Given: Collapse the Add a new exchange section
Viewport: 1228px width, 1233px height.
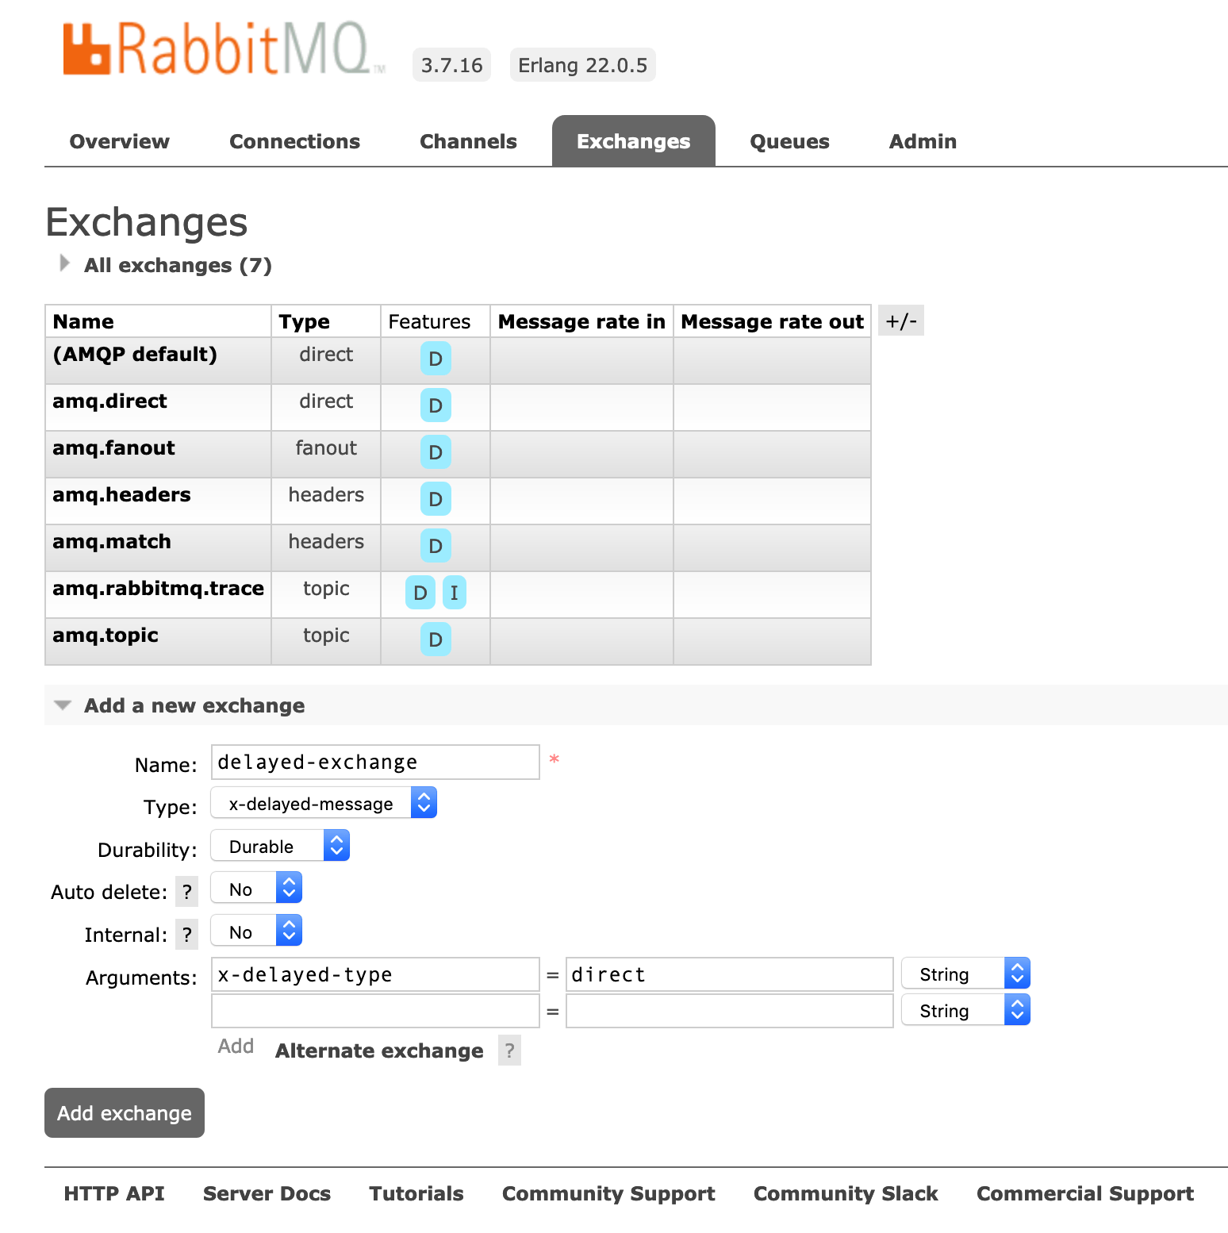Looking at the screenshot, I should coord(194,705).
